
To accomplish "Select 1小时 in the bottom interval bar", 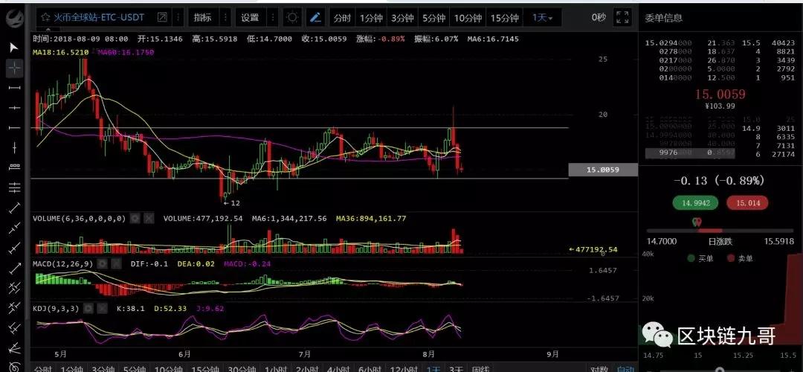I will pos(276,368).
